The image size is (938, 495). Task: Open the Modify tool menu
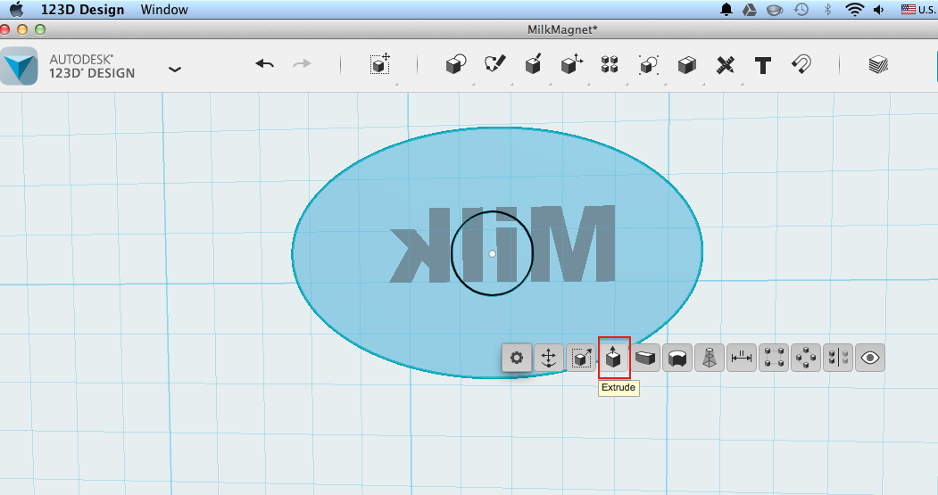571,64
